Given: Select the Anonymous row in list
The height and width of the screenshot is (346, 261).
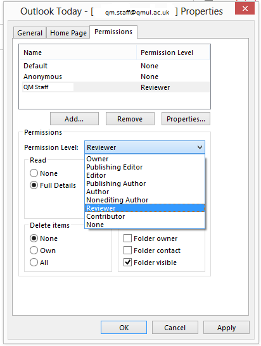Looking at the screenshot, I should (115, 77).
